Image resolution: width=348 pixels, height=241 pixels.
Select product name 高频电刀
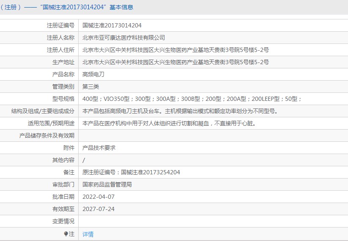pos(93,74)
